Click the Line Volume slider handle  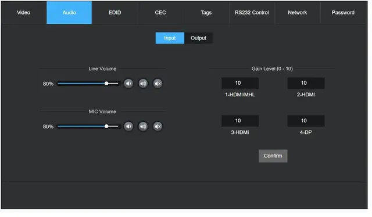(106, 84)
